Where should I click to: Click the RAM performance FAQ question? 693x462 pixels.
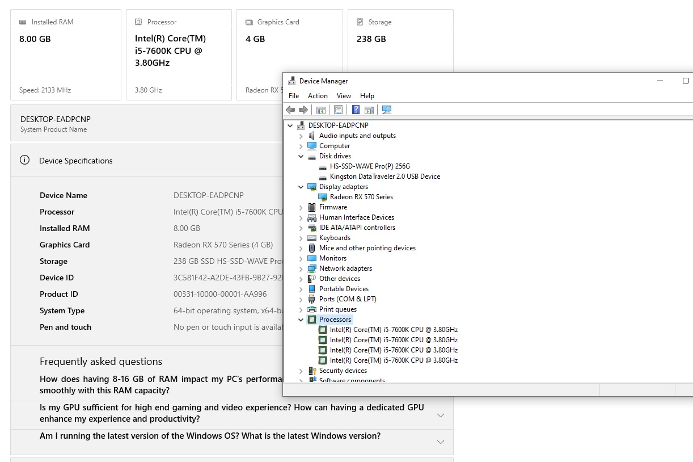[161, 385]
